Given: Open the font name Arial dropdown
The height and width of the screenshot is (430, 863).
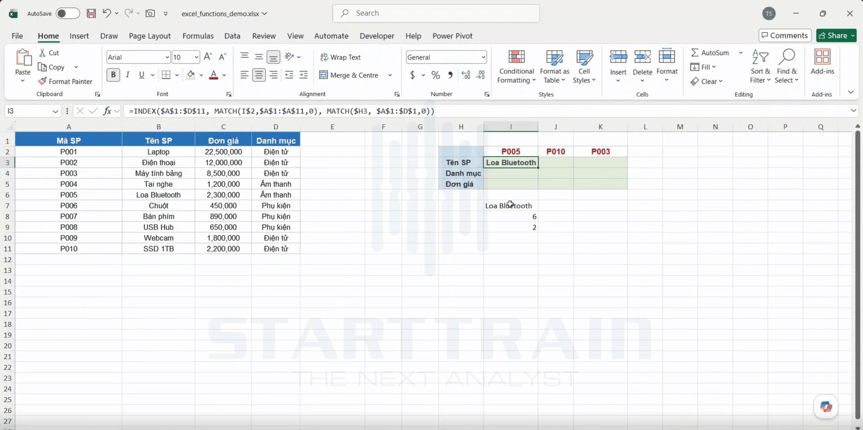Looking at the screenshot, I should (167, 57).
